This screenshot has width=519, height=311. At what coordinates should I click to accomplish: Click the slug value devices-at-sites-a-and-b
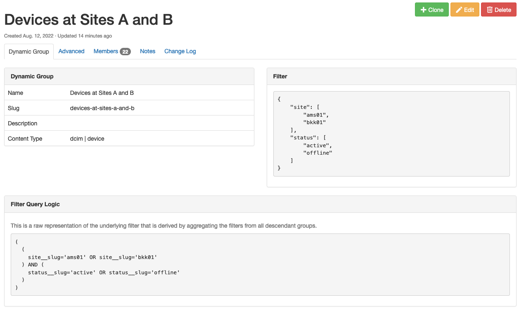point(102,108)
